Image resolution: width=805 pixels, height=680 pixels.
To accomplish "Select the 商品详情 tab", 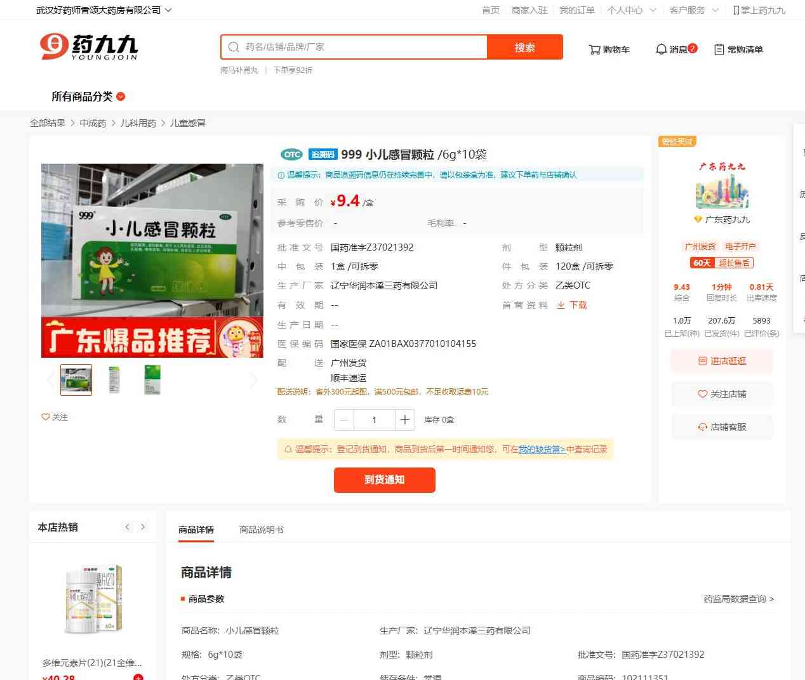I will point(196,530).
